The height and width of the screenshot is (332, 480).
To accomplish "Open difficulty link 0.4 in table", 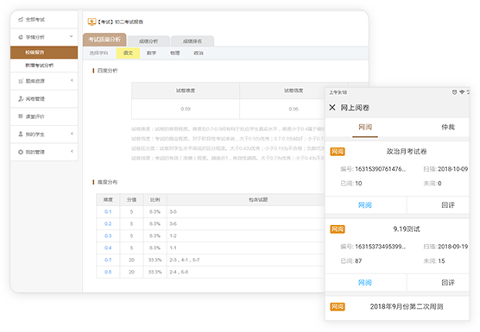I will [108, 248].
